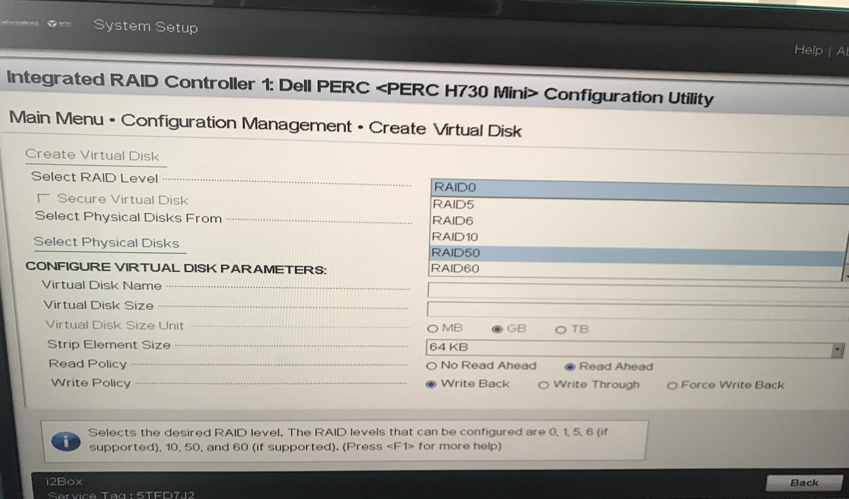Choose Write Through write policy

point(543,385)
